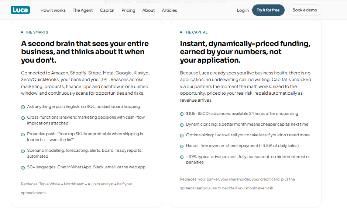Click the 'Proactive push' list item text

point(85,137)
